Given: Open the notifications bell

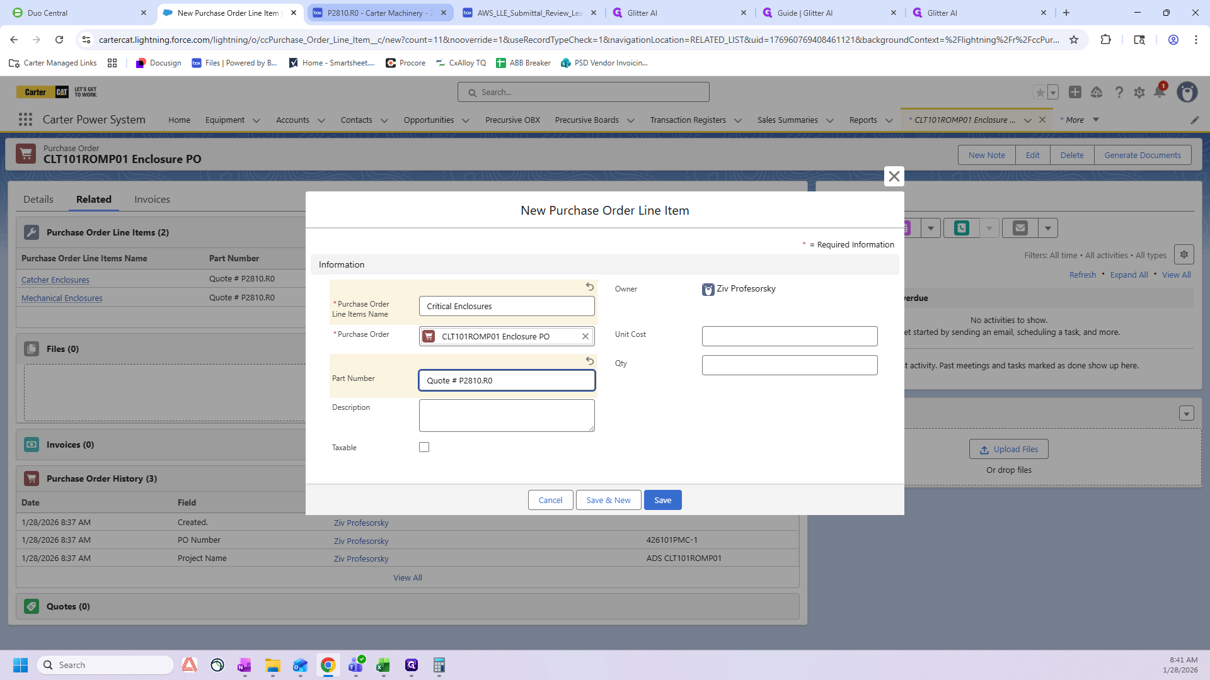Looking at the screenshot, I should pyautogui.click(x=1160, y=93).
